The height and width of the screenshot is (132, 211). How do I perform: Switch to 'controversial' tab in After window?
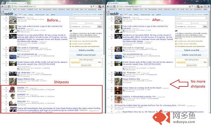pyautogui.click(x=145, y=15)
